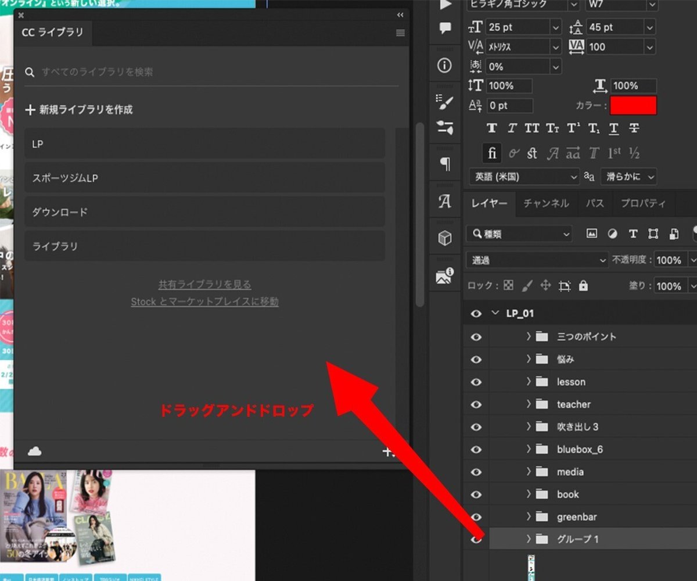Open the 3D panel cube icon
Screen dimensions: 697x581
click(x=444, y=238)
